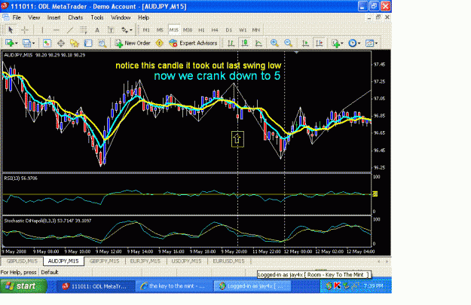Switch to the GBPUSD,M15 chart tab
The image size is (471, 305).
[x=22, y=261]
